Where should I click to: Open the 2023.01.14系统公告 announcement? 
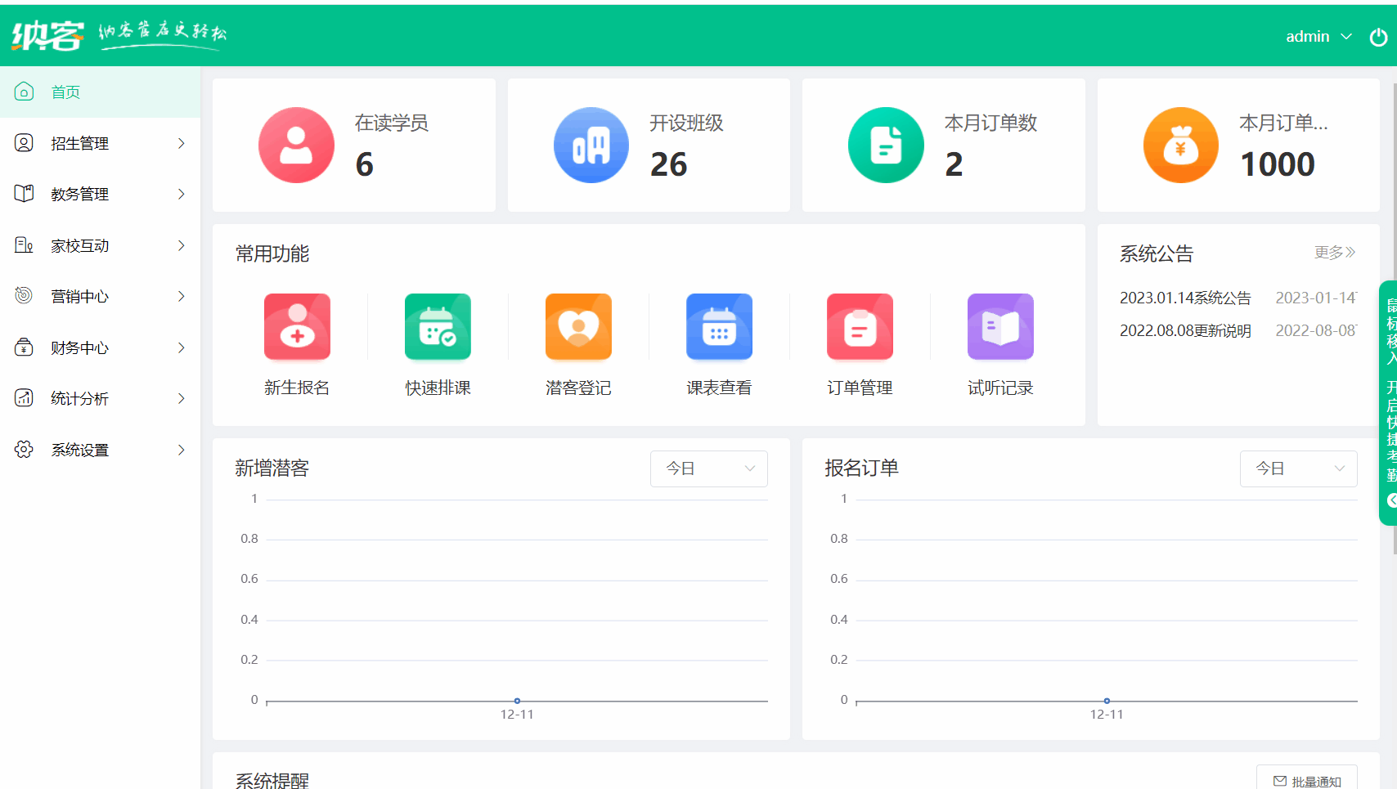point(1184,298)
